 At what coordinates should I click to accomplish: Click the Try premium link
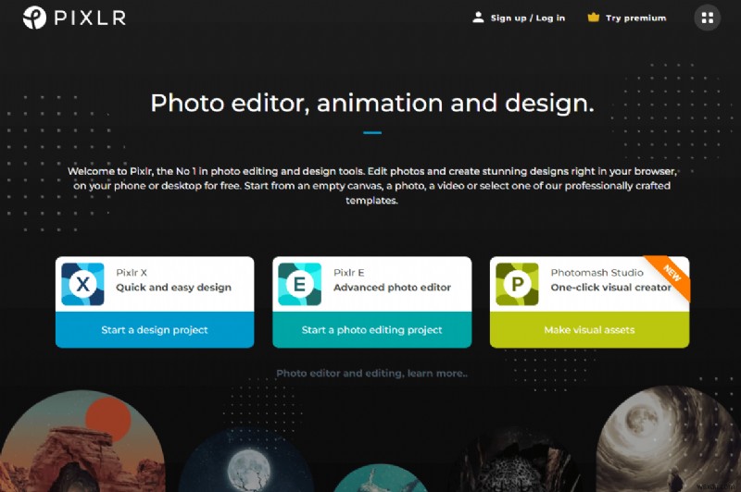click(635, 18)
